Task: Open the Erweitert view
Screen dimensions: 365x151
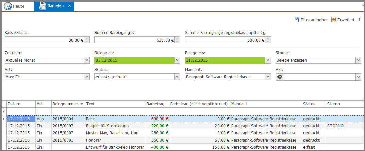Action: [346, 20]
